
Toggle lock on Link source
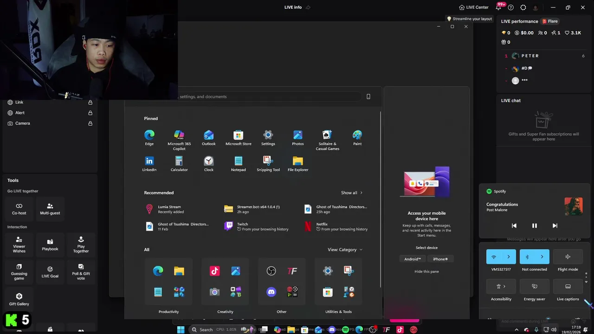tap(90, 103)
